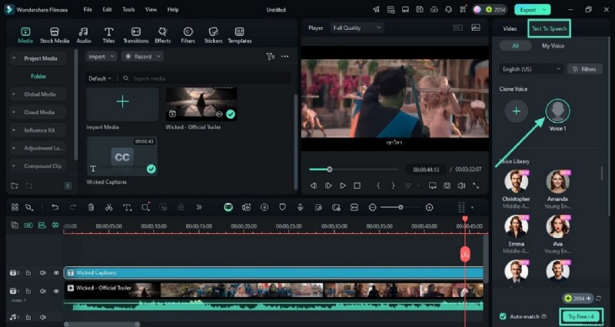615x327 pixels.
Task: Zoom out timeline with minus icon
Action: [373, 207]
